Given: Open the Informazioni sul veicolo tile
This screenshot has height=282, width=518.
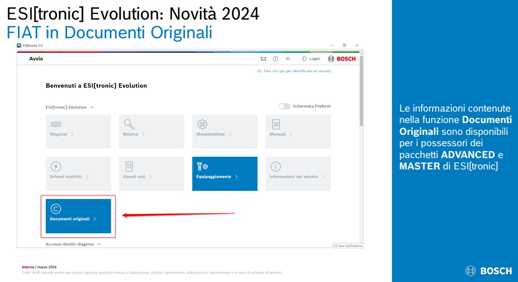Looking at the screenshot, I should tap(298, 174).
